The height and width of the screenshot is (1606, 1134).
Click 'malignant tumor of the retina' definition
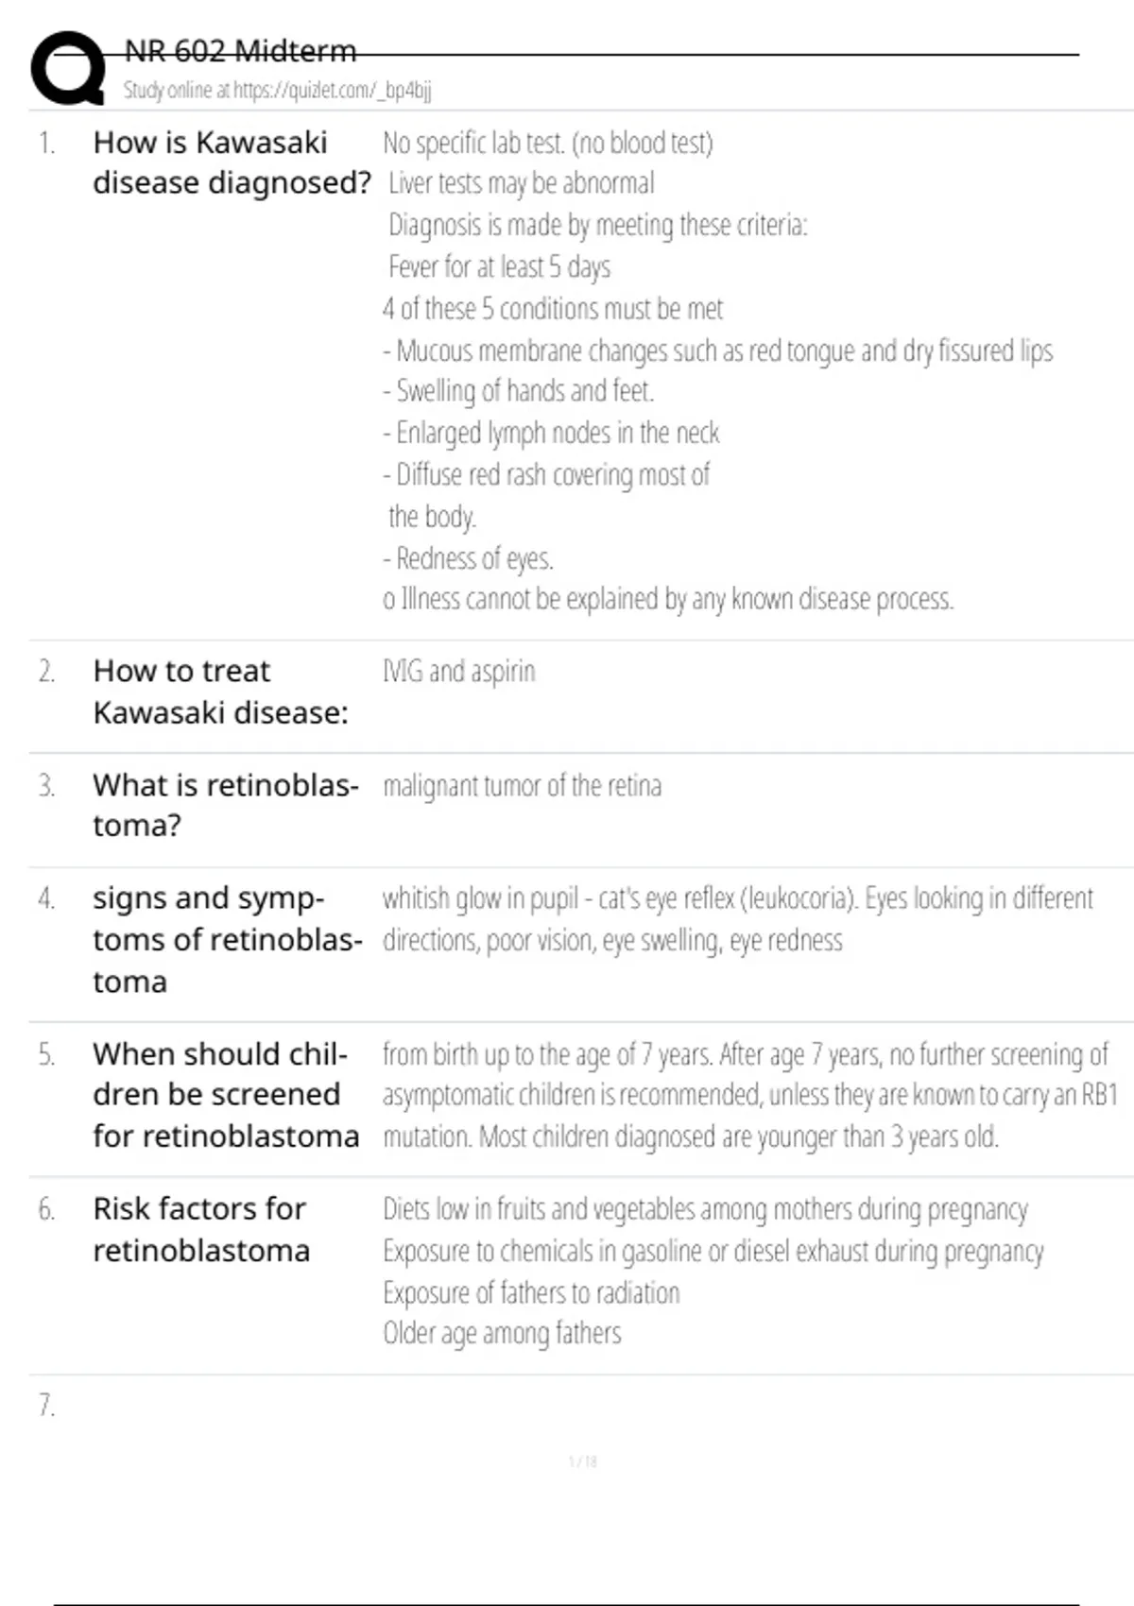522,786
